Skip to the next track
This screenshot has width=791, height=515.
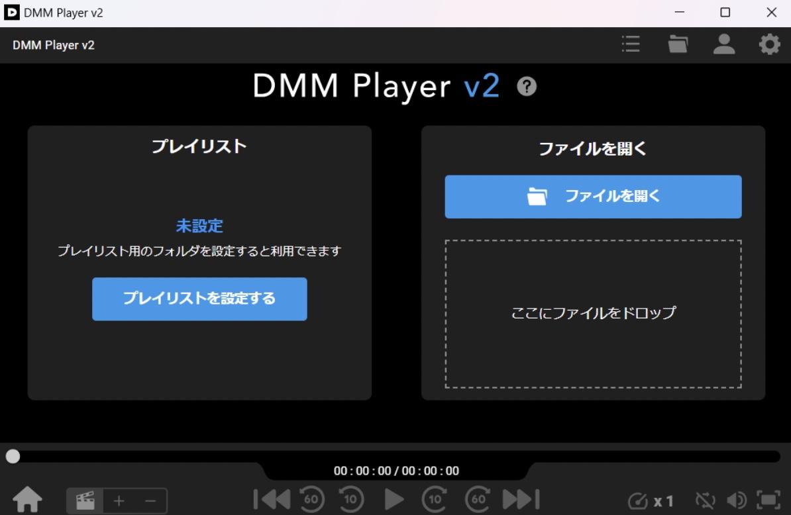pos(521,499)
